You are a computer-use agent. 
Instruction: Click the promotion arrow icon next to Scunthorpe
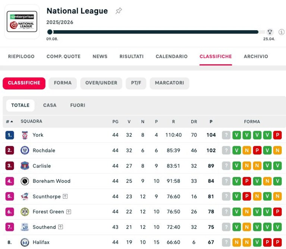point(65,197)
